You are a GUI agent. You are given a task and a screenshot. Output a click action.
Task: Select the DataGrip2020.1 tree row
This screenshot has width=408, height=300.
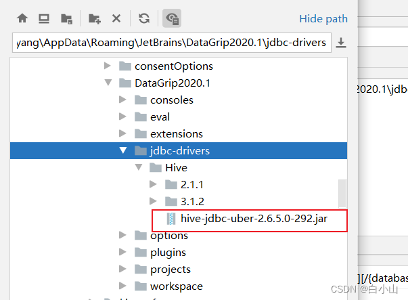click(179, 83)
